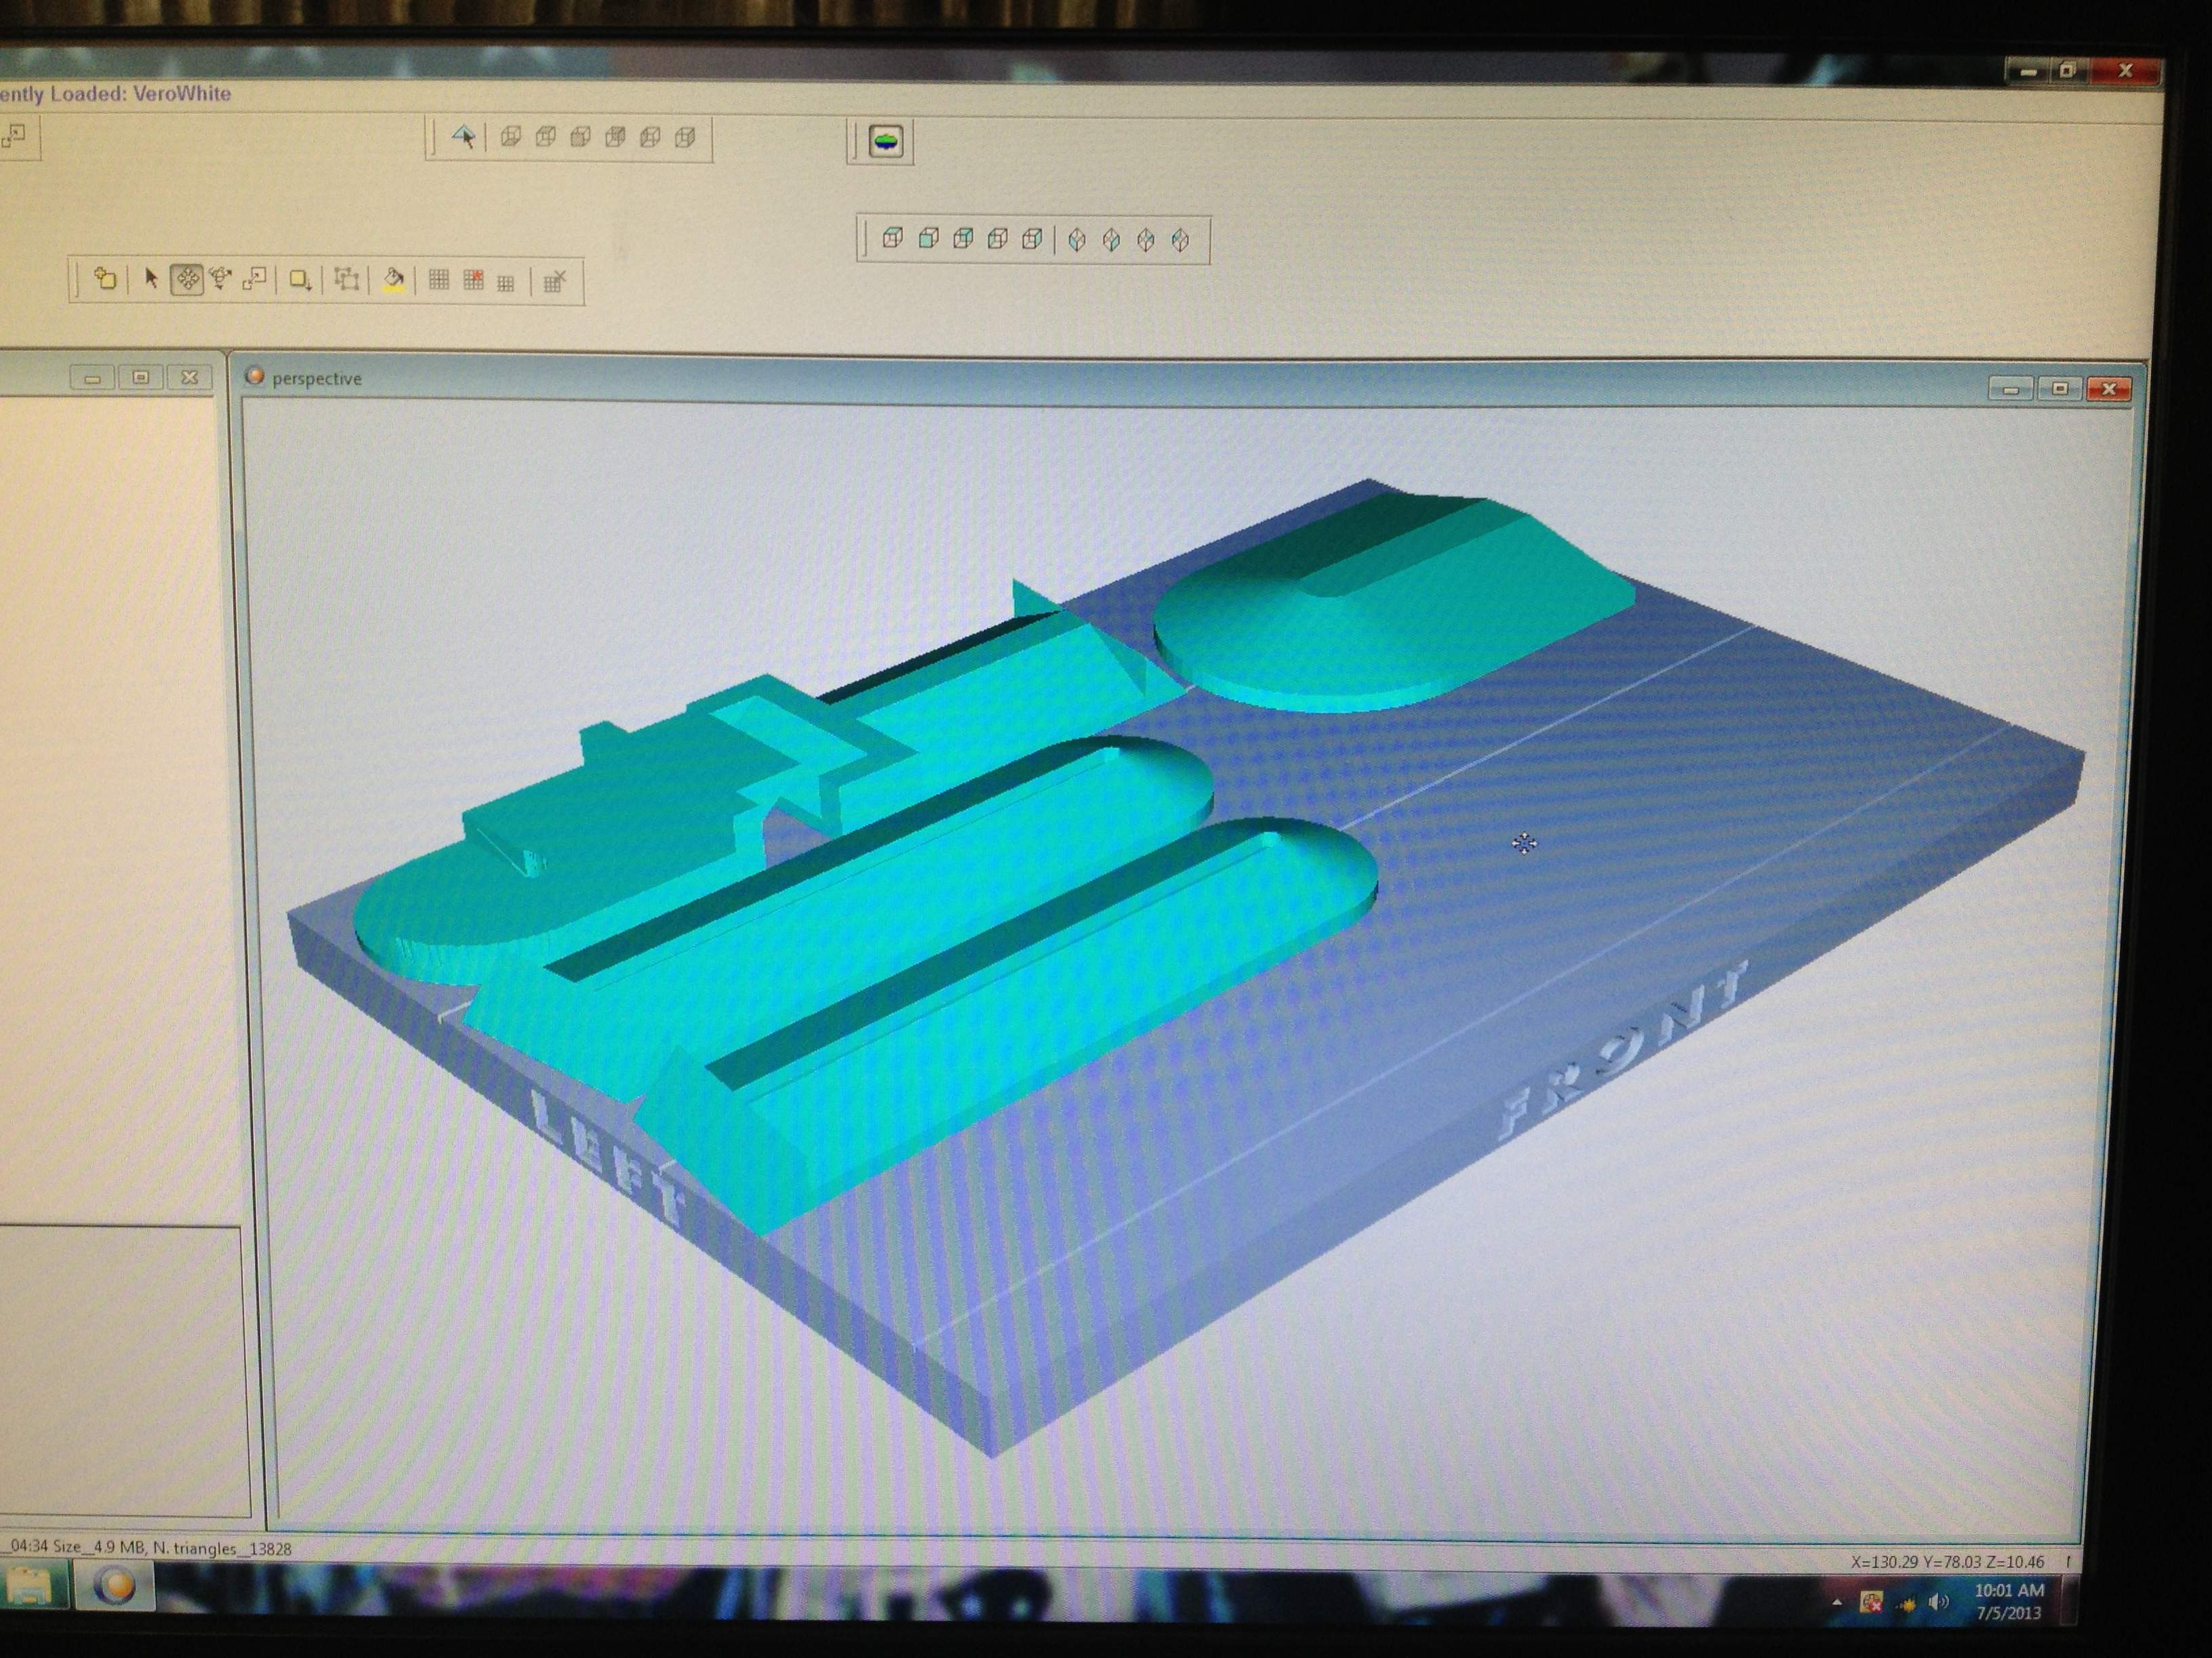
Task: Click the plain grid icon
Action: (x=439, y=280)
